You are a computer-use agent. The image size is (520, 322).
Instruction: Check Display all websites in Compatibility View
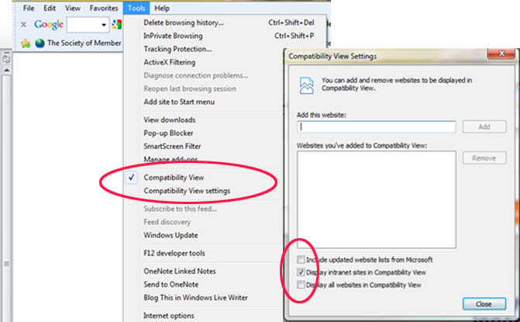tap(301, 286)
